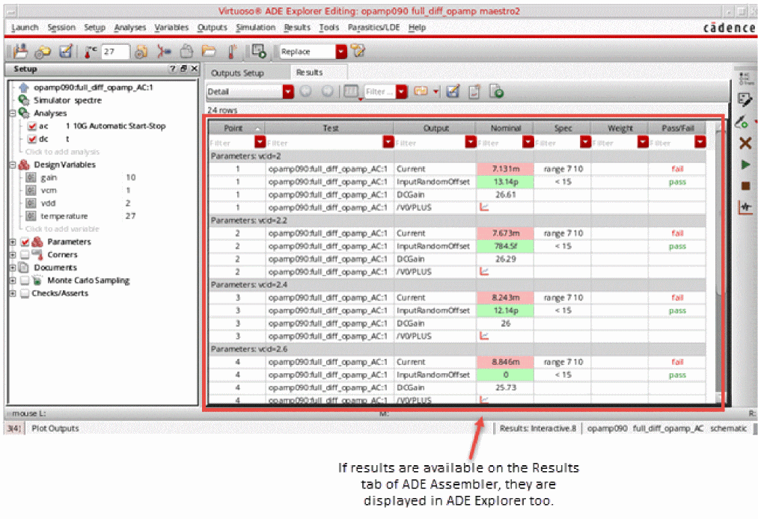Run simulation with the green play icon
This screenshot has width=758, height=519.
pyautogui.click(x=745, y=165)
